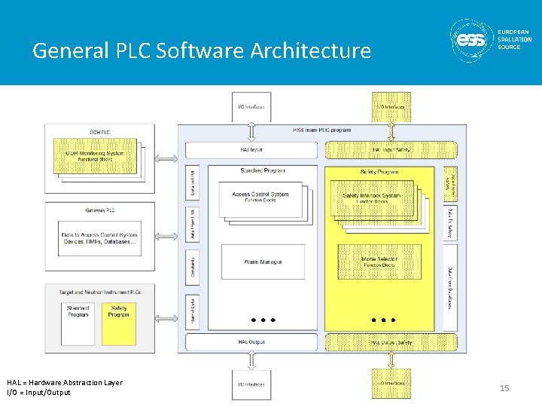
Task: Click Standard Program heading in main PLC program
Action: [x=263, y=170]
